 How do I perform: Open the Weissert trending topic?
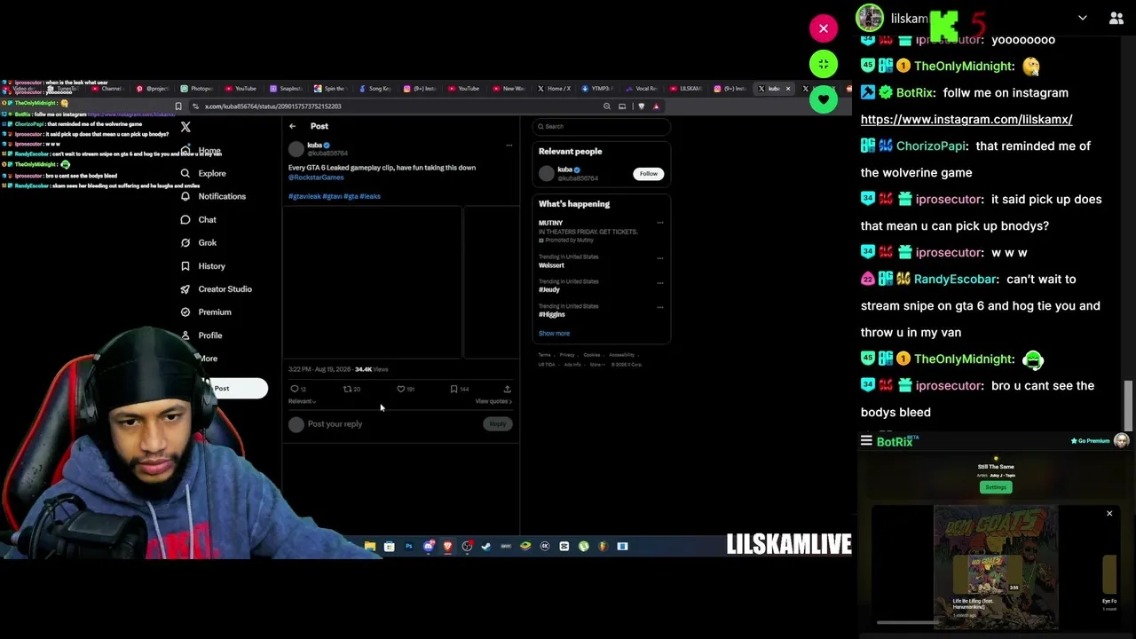[551, 265]
